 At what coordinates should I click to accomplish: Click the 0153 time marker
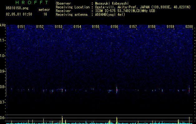click(59, 27)
